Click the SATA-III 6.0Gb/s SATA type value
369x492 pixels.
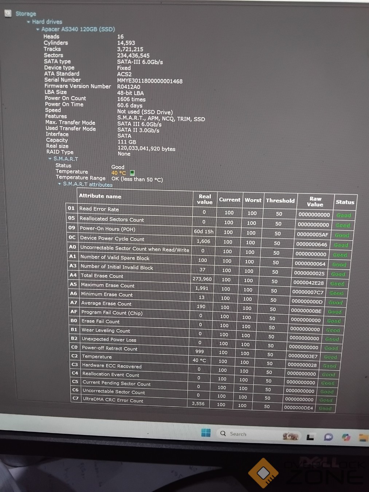coord(140,62)
